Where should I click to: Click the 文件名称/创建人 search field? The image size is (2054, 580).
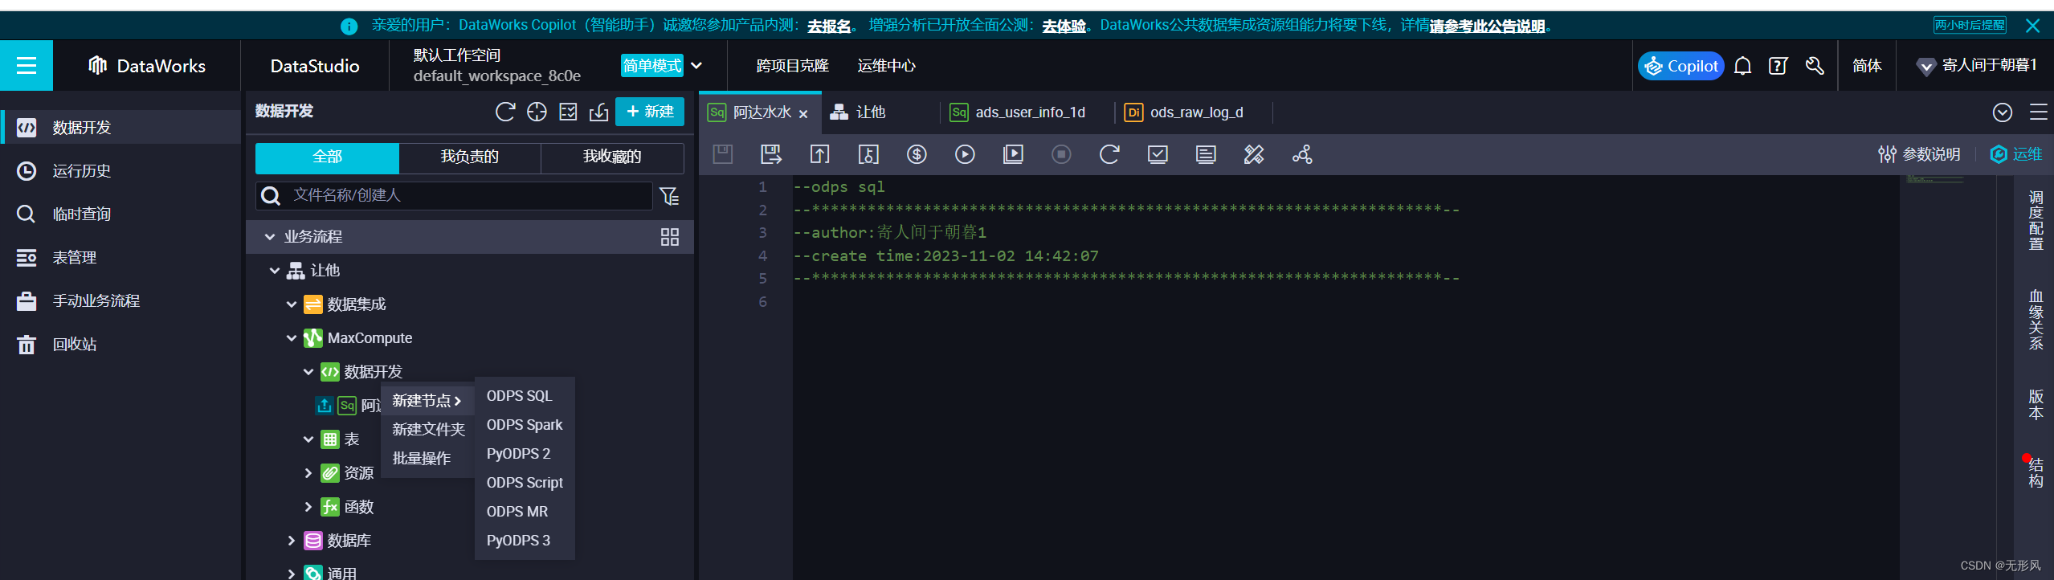point(454,196)
